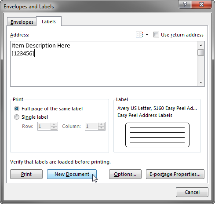The width and height of the screenshot is (215, 204).
Task: Click the label preview image
Action: point(157,135)
